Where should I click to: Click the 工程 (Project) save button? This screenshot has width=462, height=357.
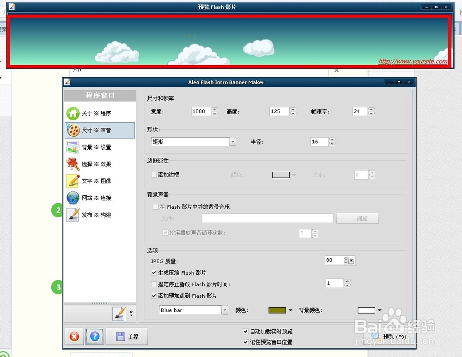127,337
